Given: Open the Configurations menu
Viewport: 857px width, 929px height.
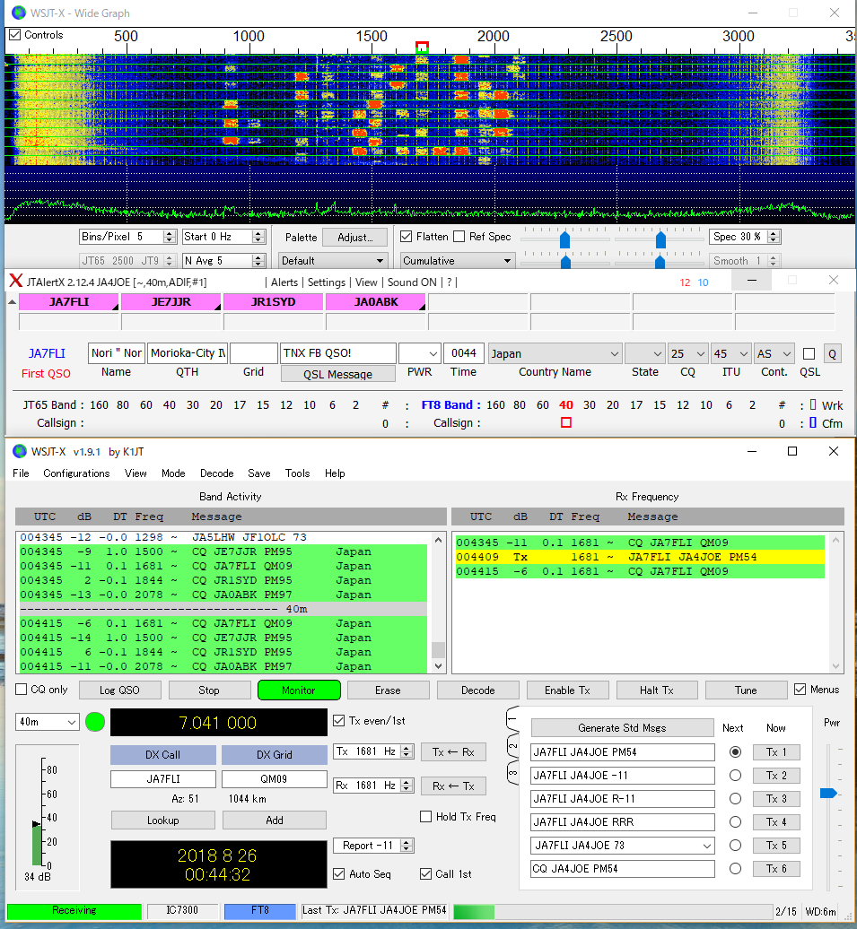Looking at the screenshot, I should coord(76,473).
